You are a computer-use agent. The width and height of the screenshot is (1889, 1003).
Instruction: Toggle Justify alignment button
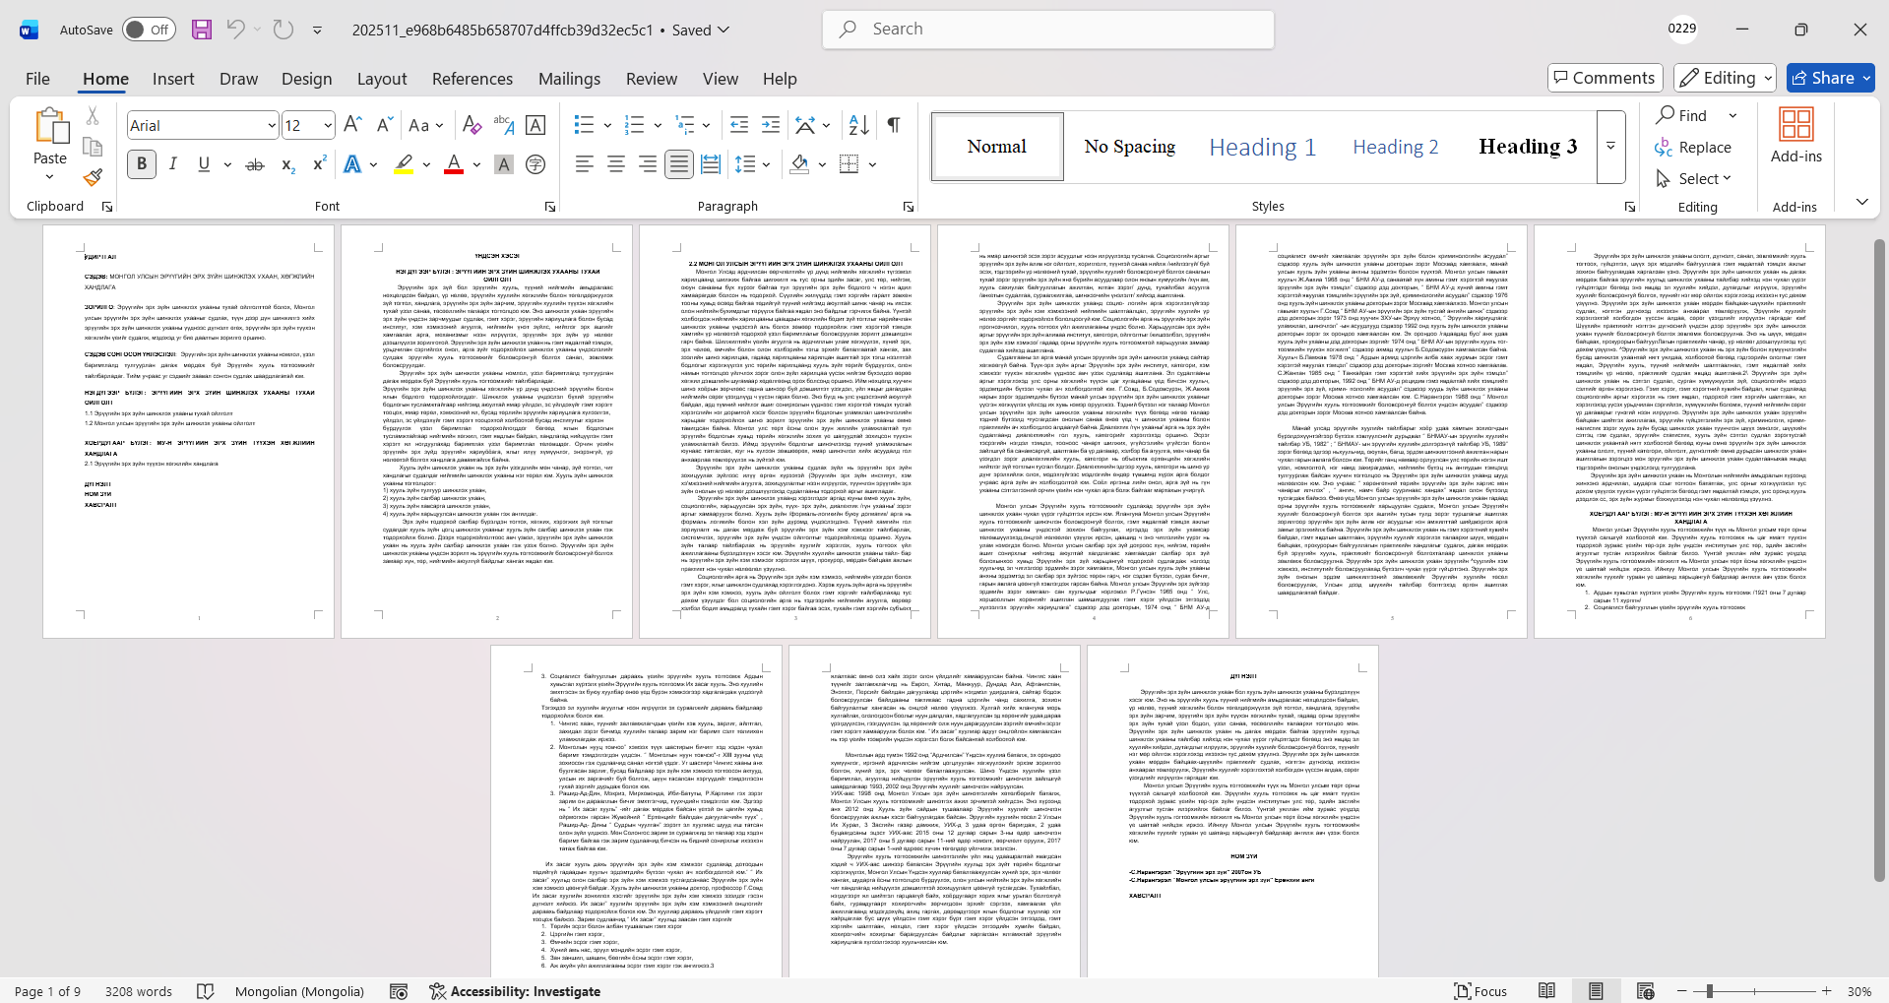click(x=678, y=164)
